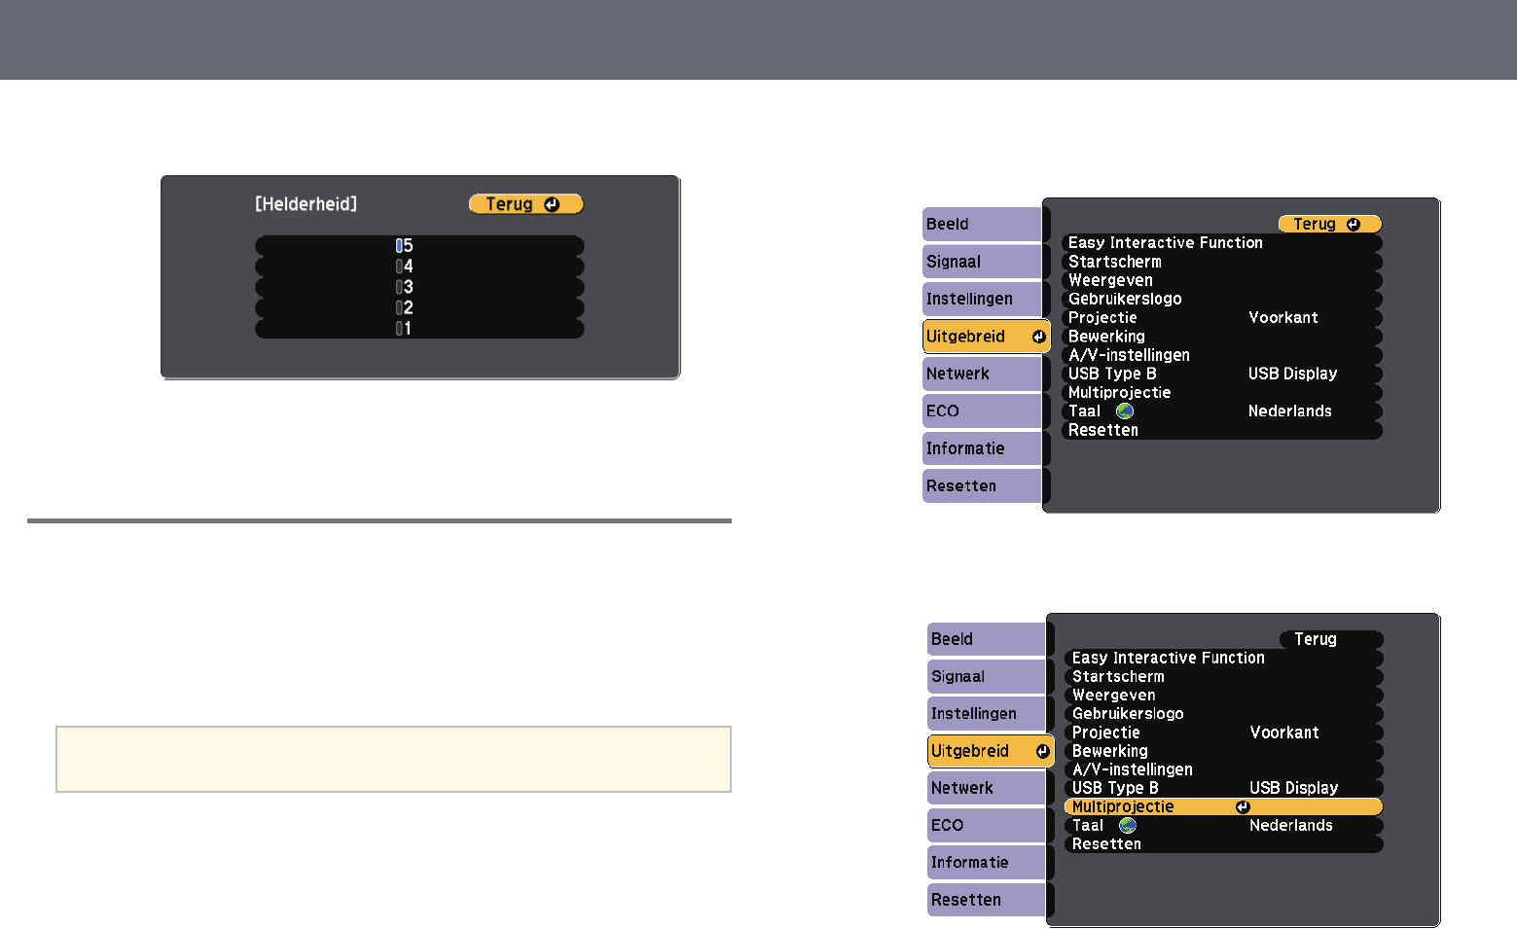This screenshot has width=1517, height=929.
Task: Choose Projectie Voorkant in menu with highlighted Terug
Action: point(1221,317)
